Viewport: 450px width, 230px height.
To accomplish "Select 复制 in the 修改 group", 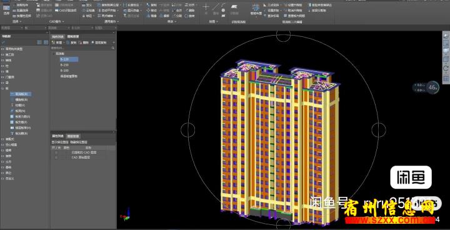I will coord(151,5).
